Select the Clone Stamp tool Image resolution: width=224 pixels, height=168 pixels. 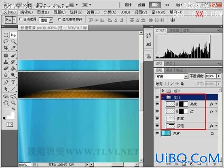coord(6,62)
